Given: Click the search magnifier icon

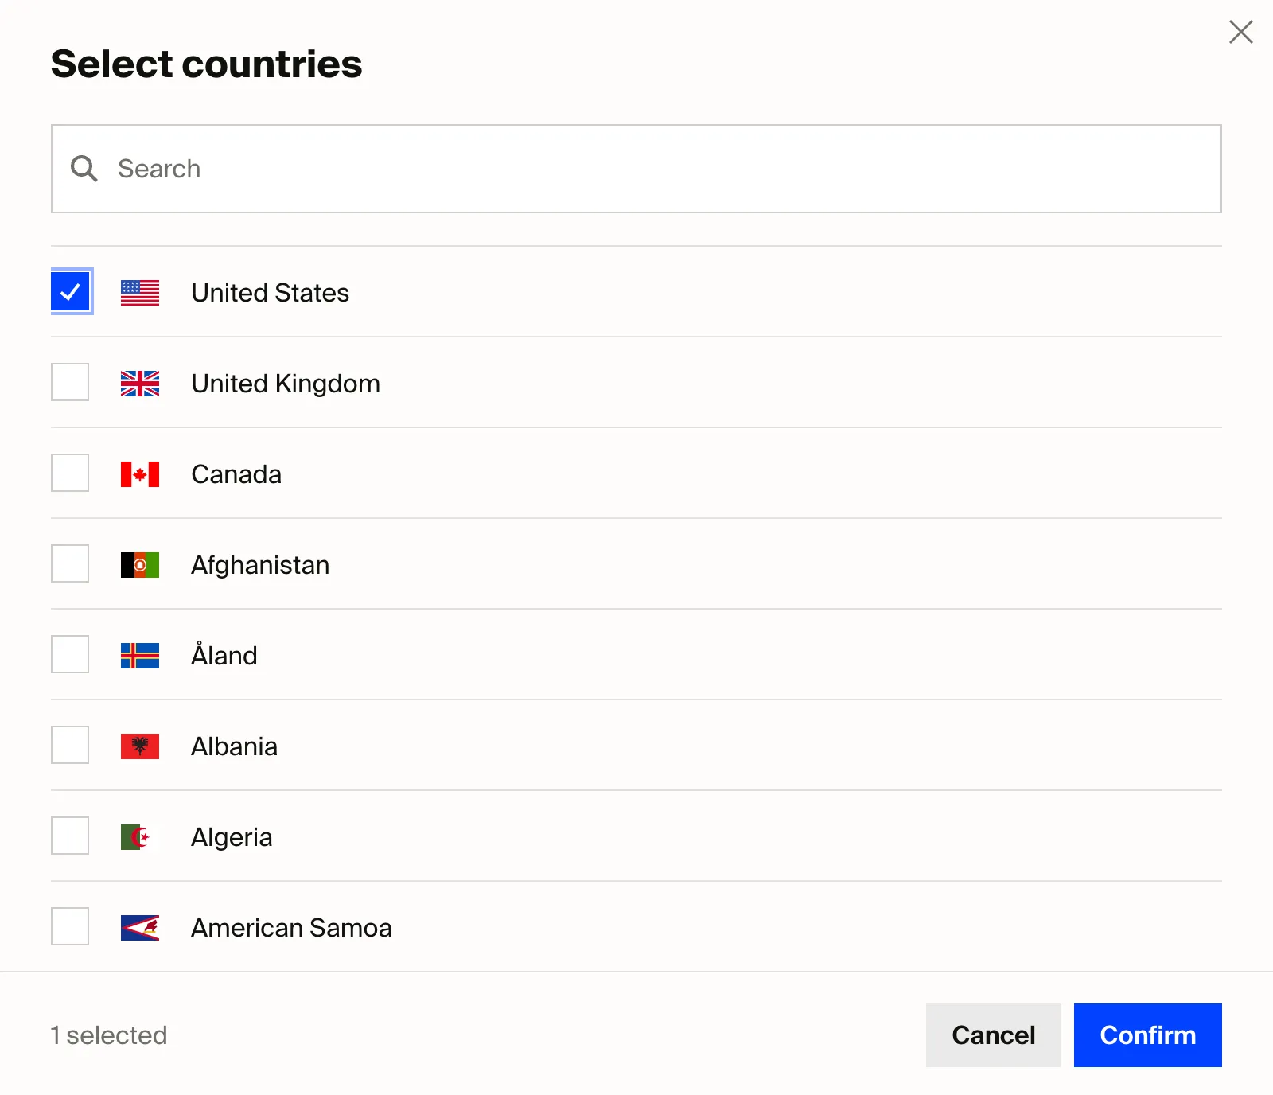Looking at the screenshot, I should [x=84, y=169].
